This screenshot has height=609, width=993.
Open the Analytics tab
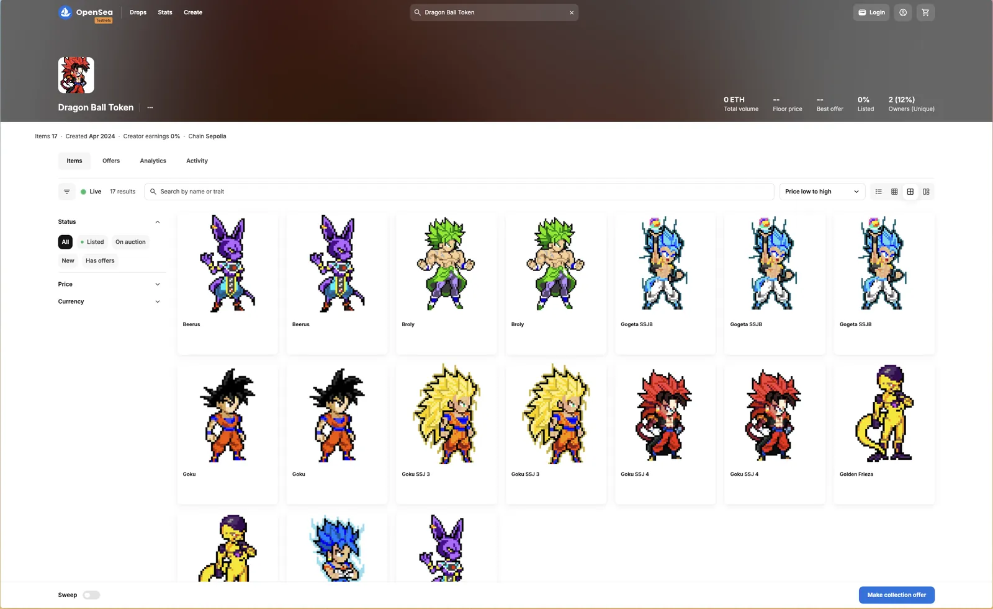(153, 161)
